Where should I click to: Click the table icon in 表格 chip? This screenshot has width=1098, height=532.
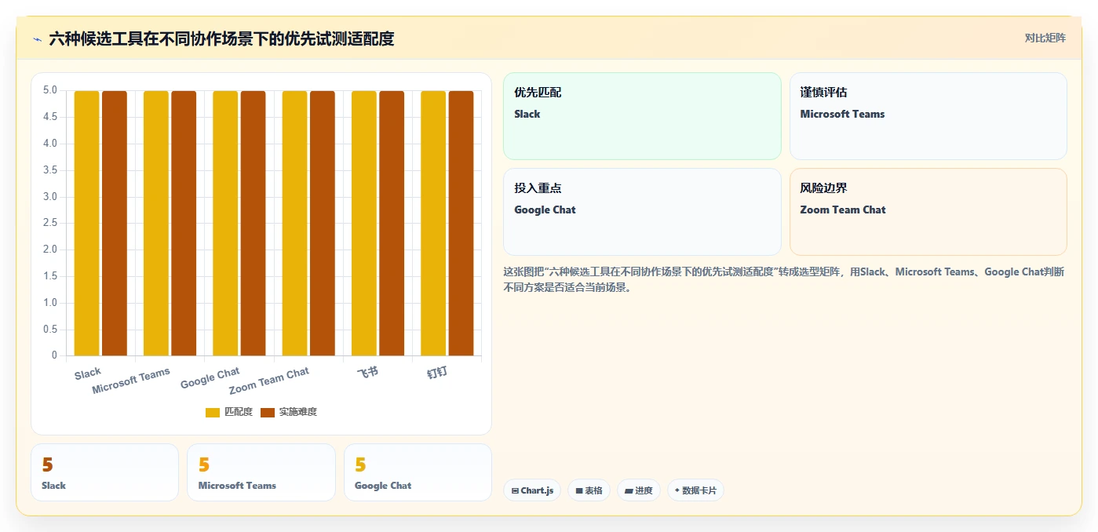coord(579,490)
